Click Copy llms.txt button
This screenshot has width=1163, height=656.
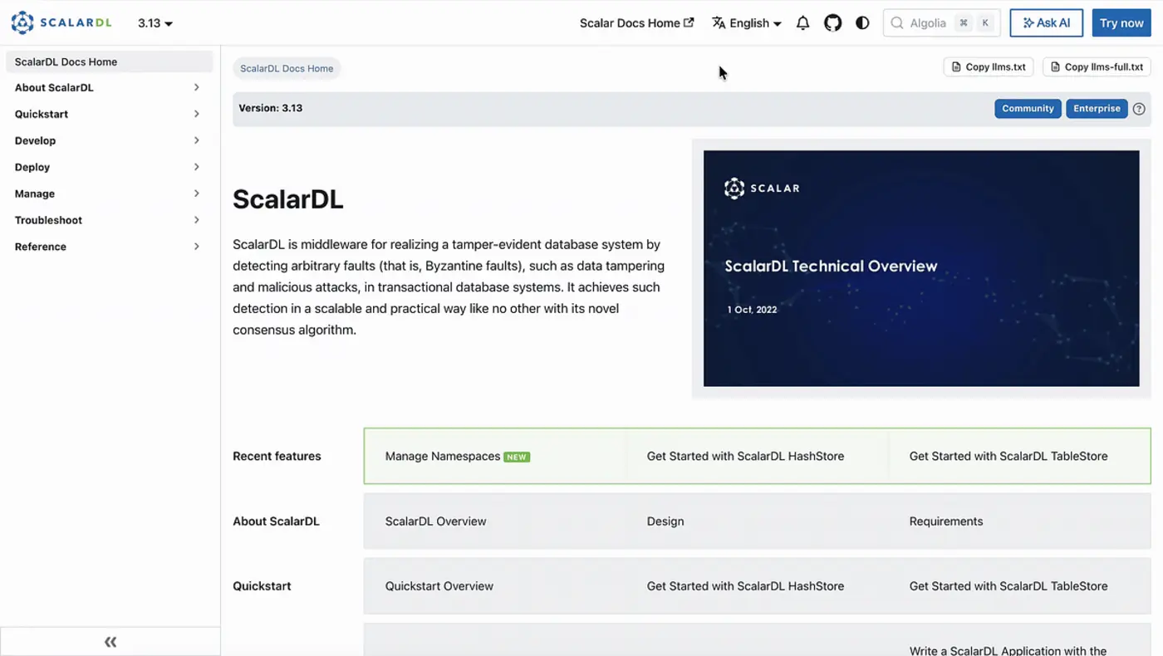(989, 67)
